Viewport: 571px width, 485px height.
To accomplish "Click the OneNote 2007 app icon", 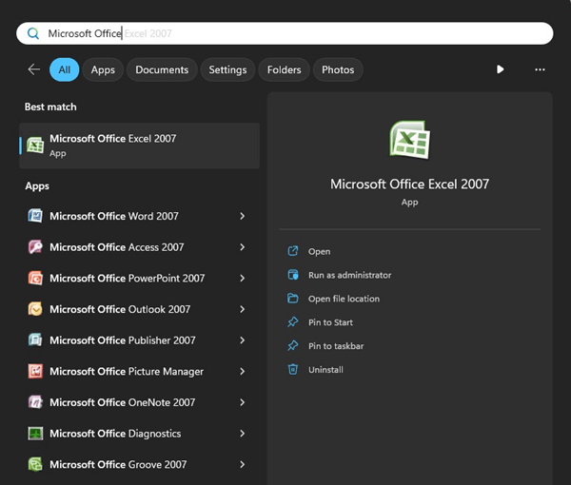I will 35,402.
